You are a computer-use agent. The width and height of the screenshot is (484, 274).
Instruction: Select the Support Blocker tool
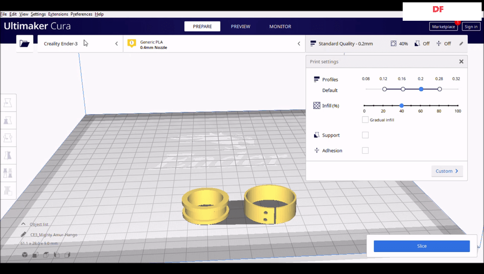(8, 191)
